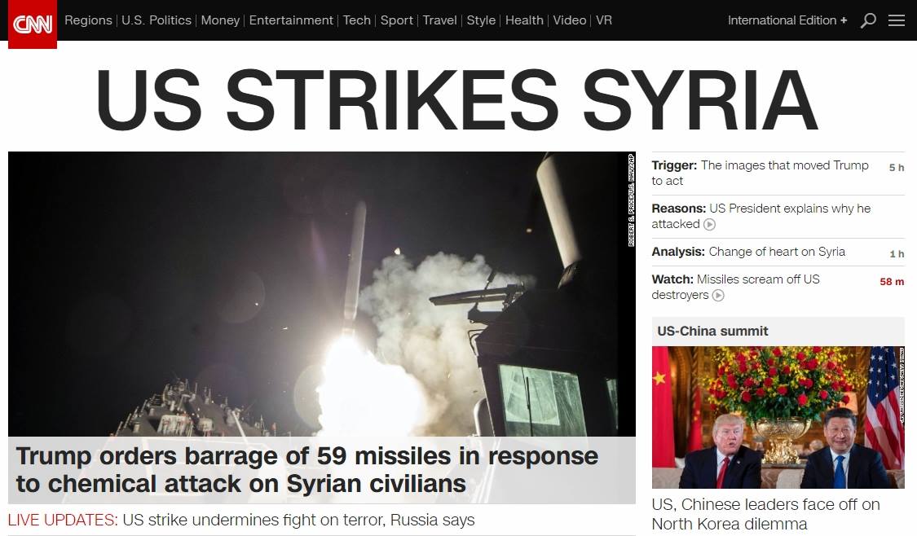Open the Video section link
The image size is (917, 536).
570,20
